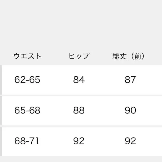Image resolution: width=162 pixels, height=162 pixels.
Task: Select the 65-68 waist cell
Action: click(x=27, y=110)
